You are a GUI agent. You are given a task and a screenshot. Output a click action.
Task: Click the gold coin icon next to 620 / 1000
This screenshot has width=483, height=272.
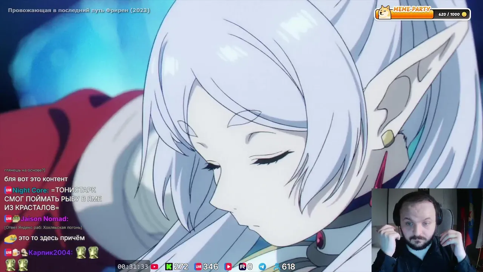tap(464, 14)
